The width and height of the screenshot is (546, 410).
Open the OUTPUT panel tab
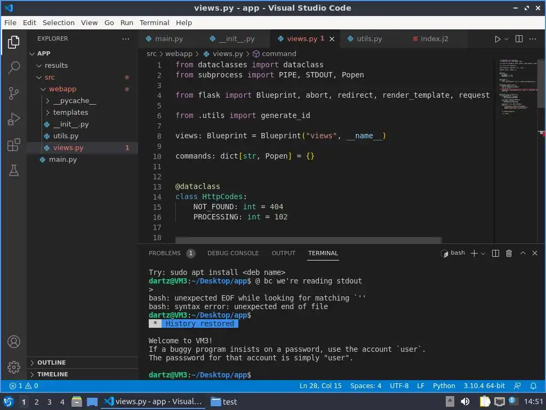[x=284, y=253]
